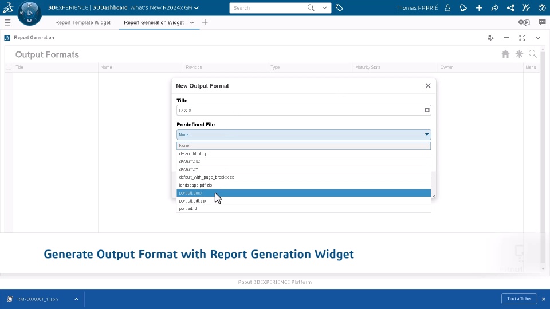Select default.xlsx option

tap(304, 161)
